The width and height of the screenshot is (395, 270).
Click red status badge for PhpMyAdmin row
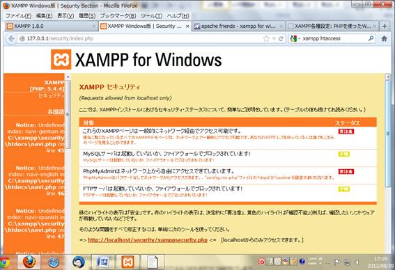coord(346,172)
